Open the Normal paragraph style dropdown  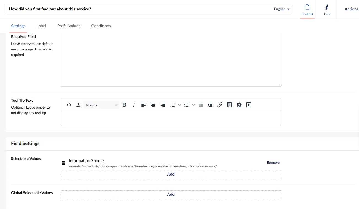(101, 105)
